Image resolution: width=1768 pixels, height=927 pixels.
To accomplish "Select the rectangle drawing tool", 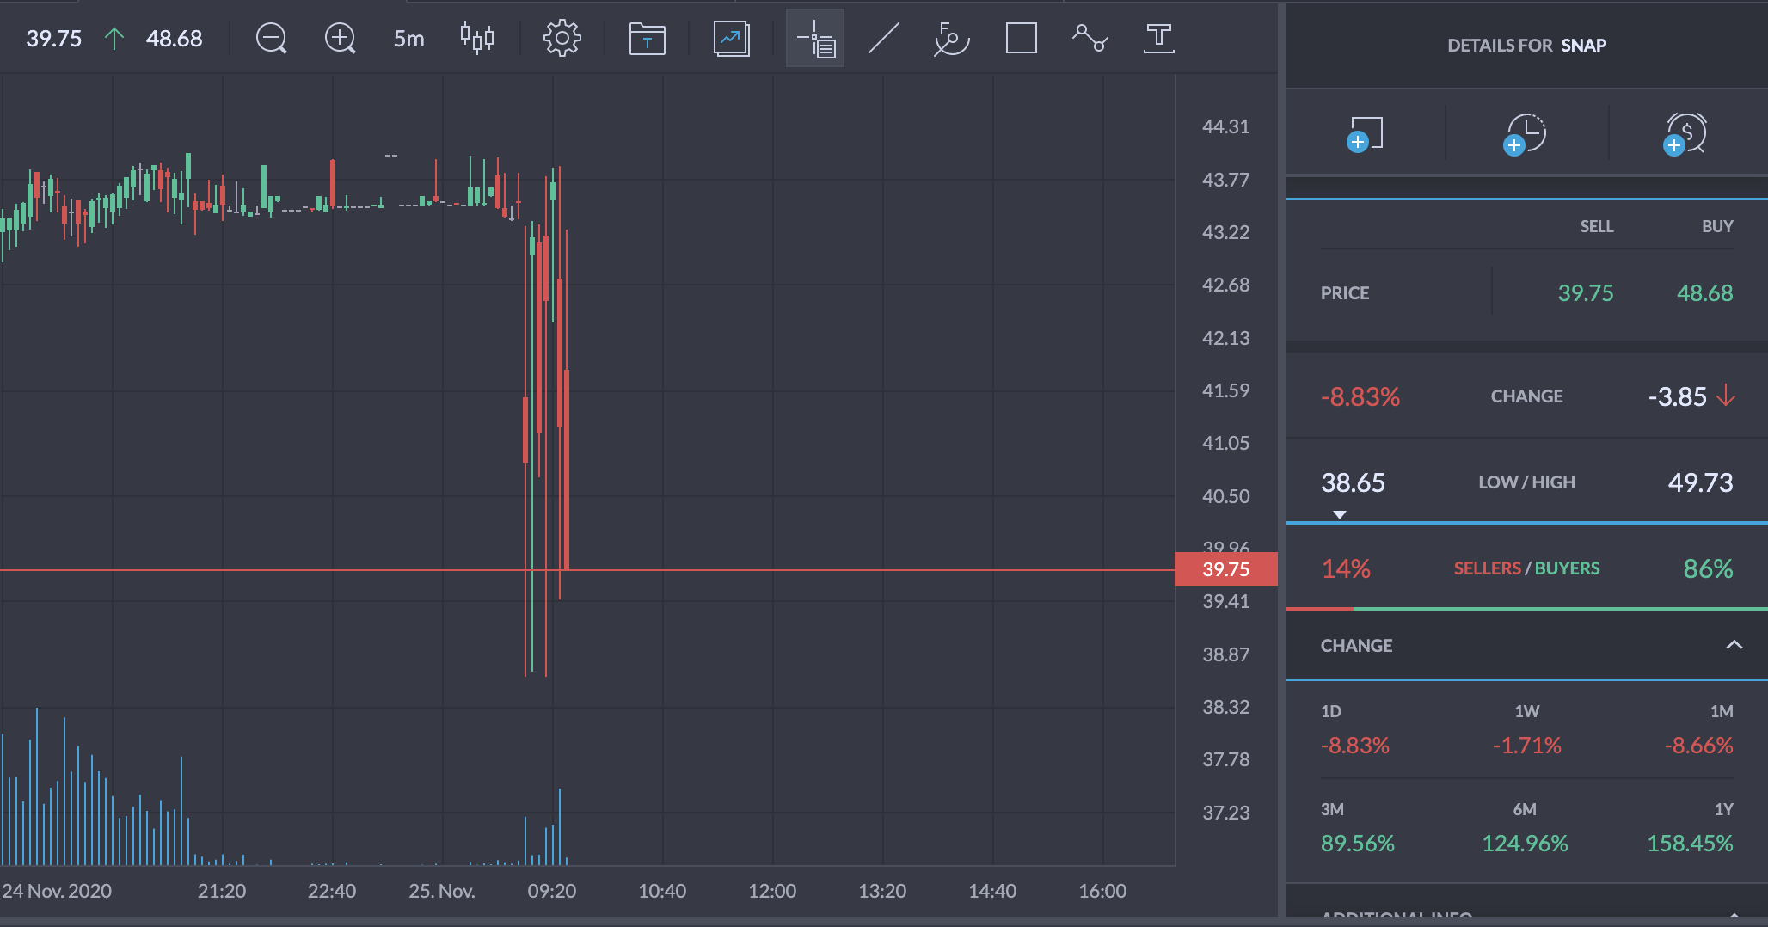I will pyautogui.click(x=1021, y=39).
